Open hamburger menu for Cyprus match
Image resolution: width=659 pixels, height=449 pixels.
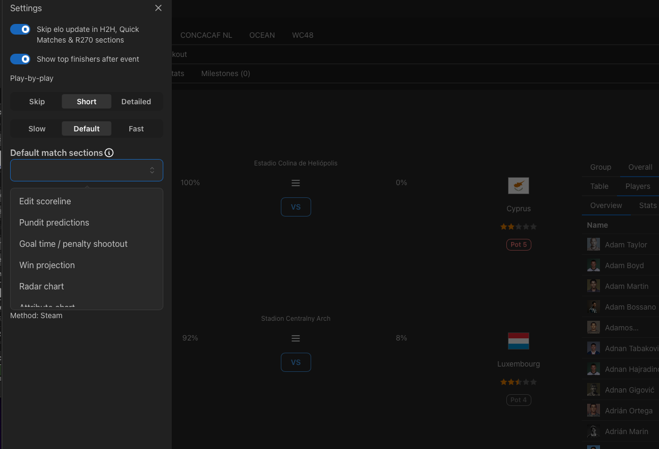point(296,183)
